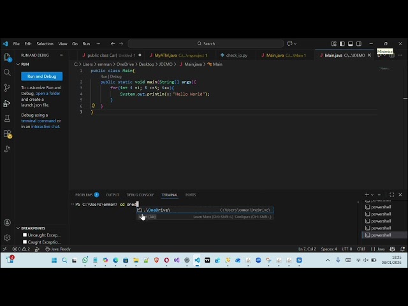Click the Copilot status icon in the status bar
This screenshot has width=408, height=306.
click(x=393, y=249)
